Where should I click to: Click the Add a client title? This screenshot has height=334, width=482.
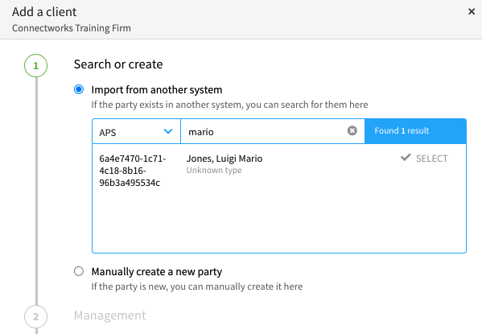[44, 12]
